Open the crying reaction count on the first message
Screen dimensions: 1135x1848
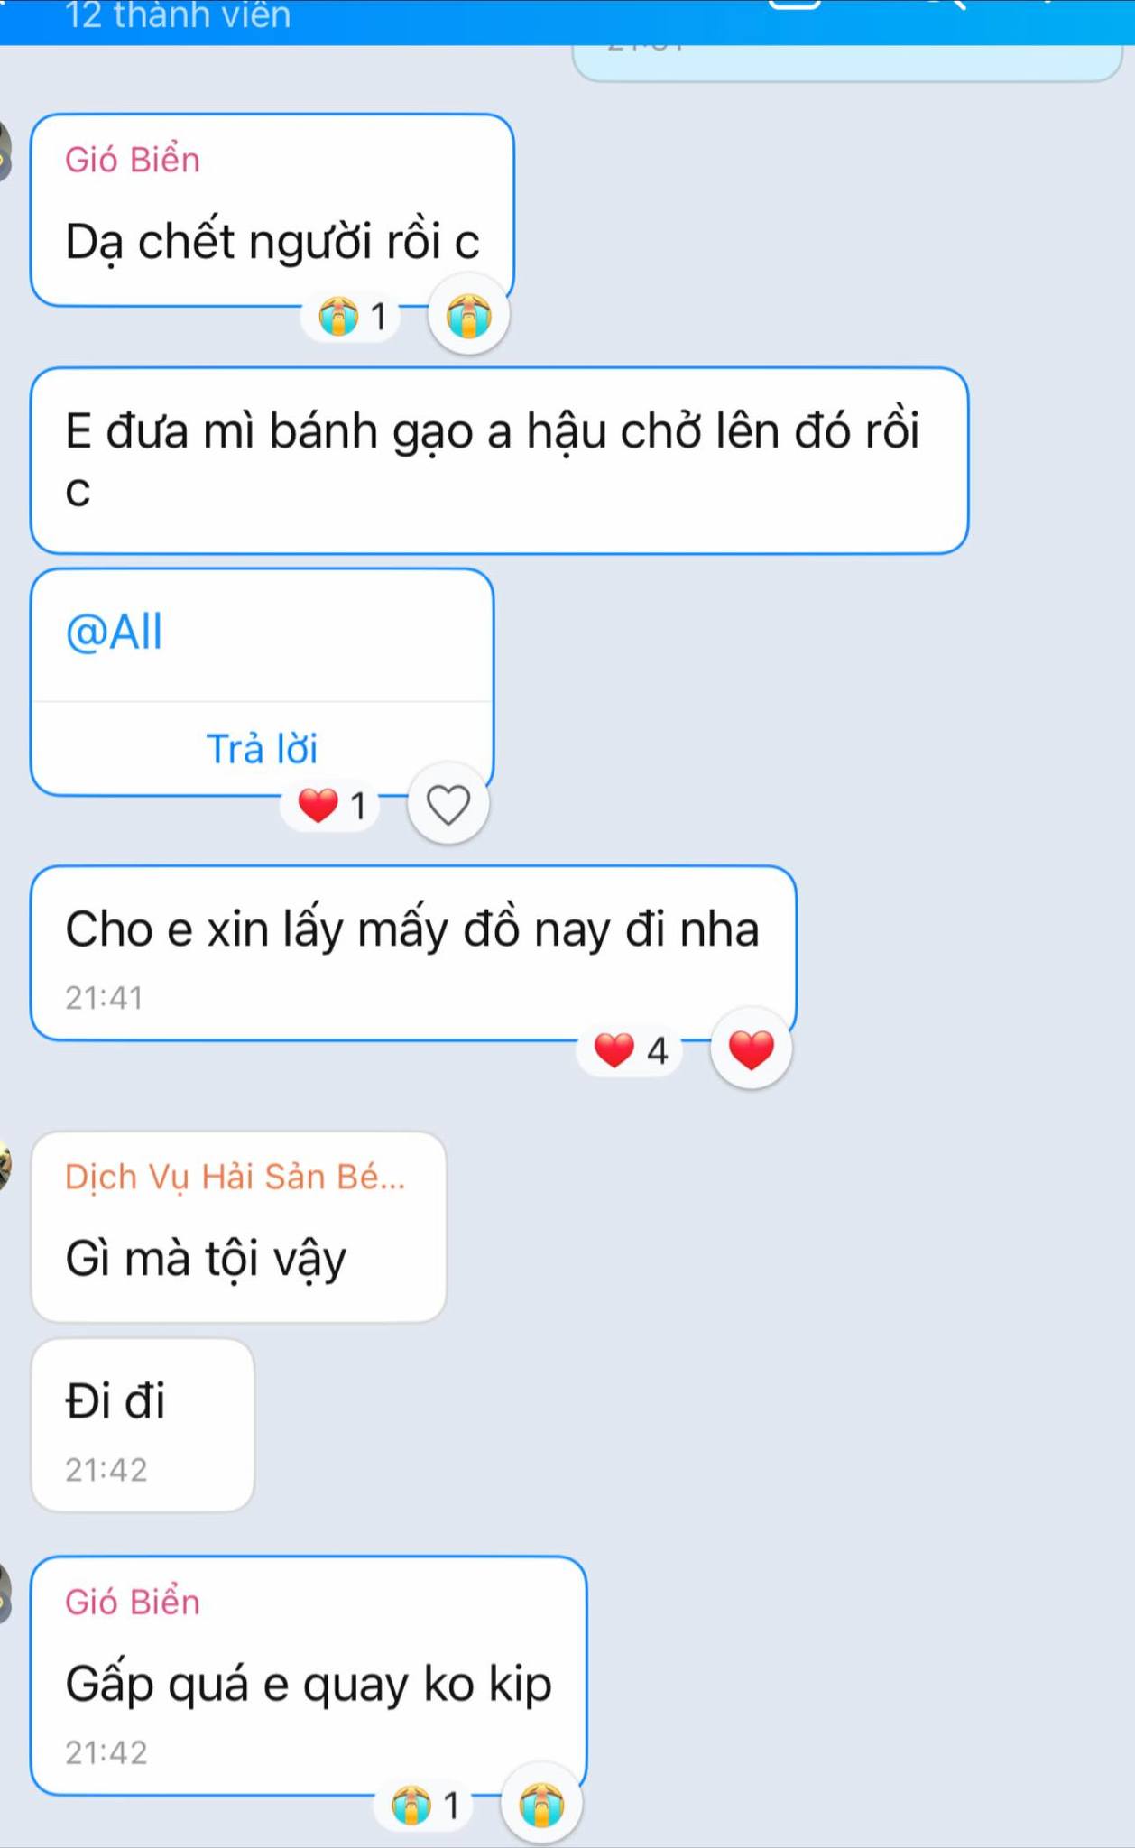(x=355, y=317)
